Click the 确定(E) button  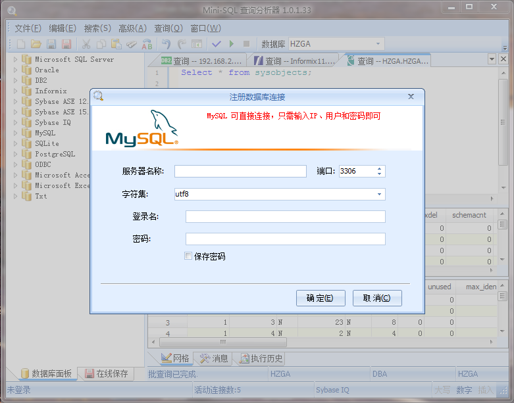[321, 298]
